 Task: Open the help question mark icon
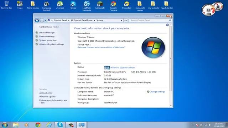point(167,25)
